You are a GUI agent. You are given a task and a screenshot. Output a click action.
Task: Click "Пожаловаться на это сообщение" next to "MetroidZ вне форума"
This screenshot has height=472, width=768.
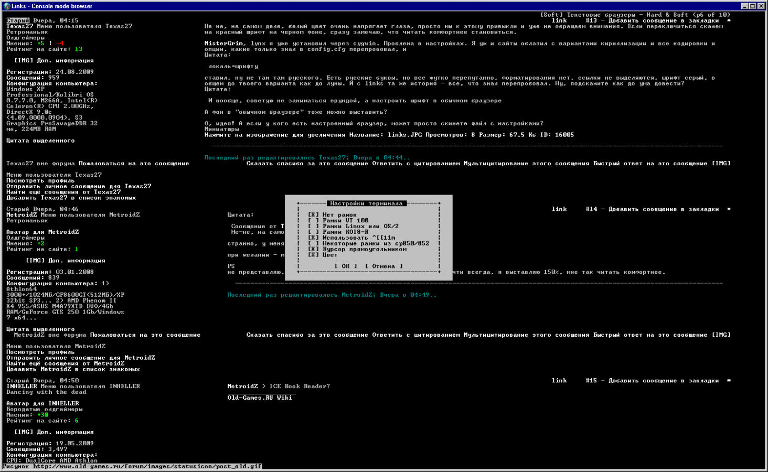point(145,335)
